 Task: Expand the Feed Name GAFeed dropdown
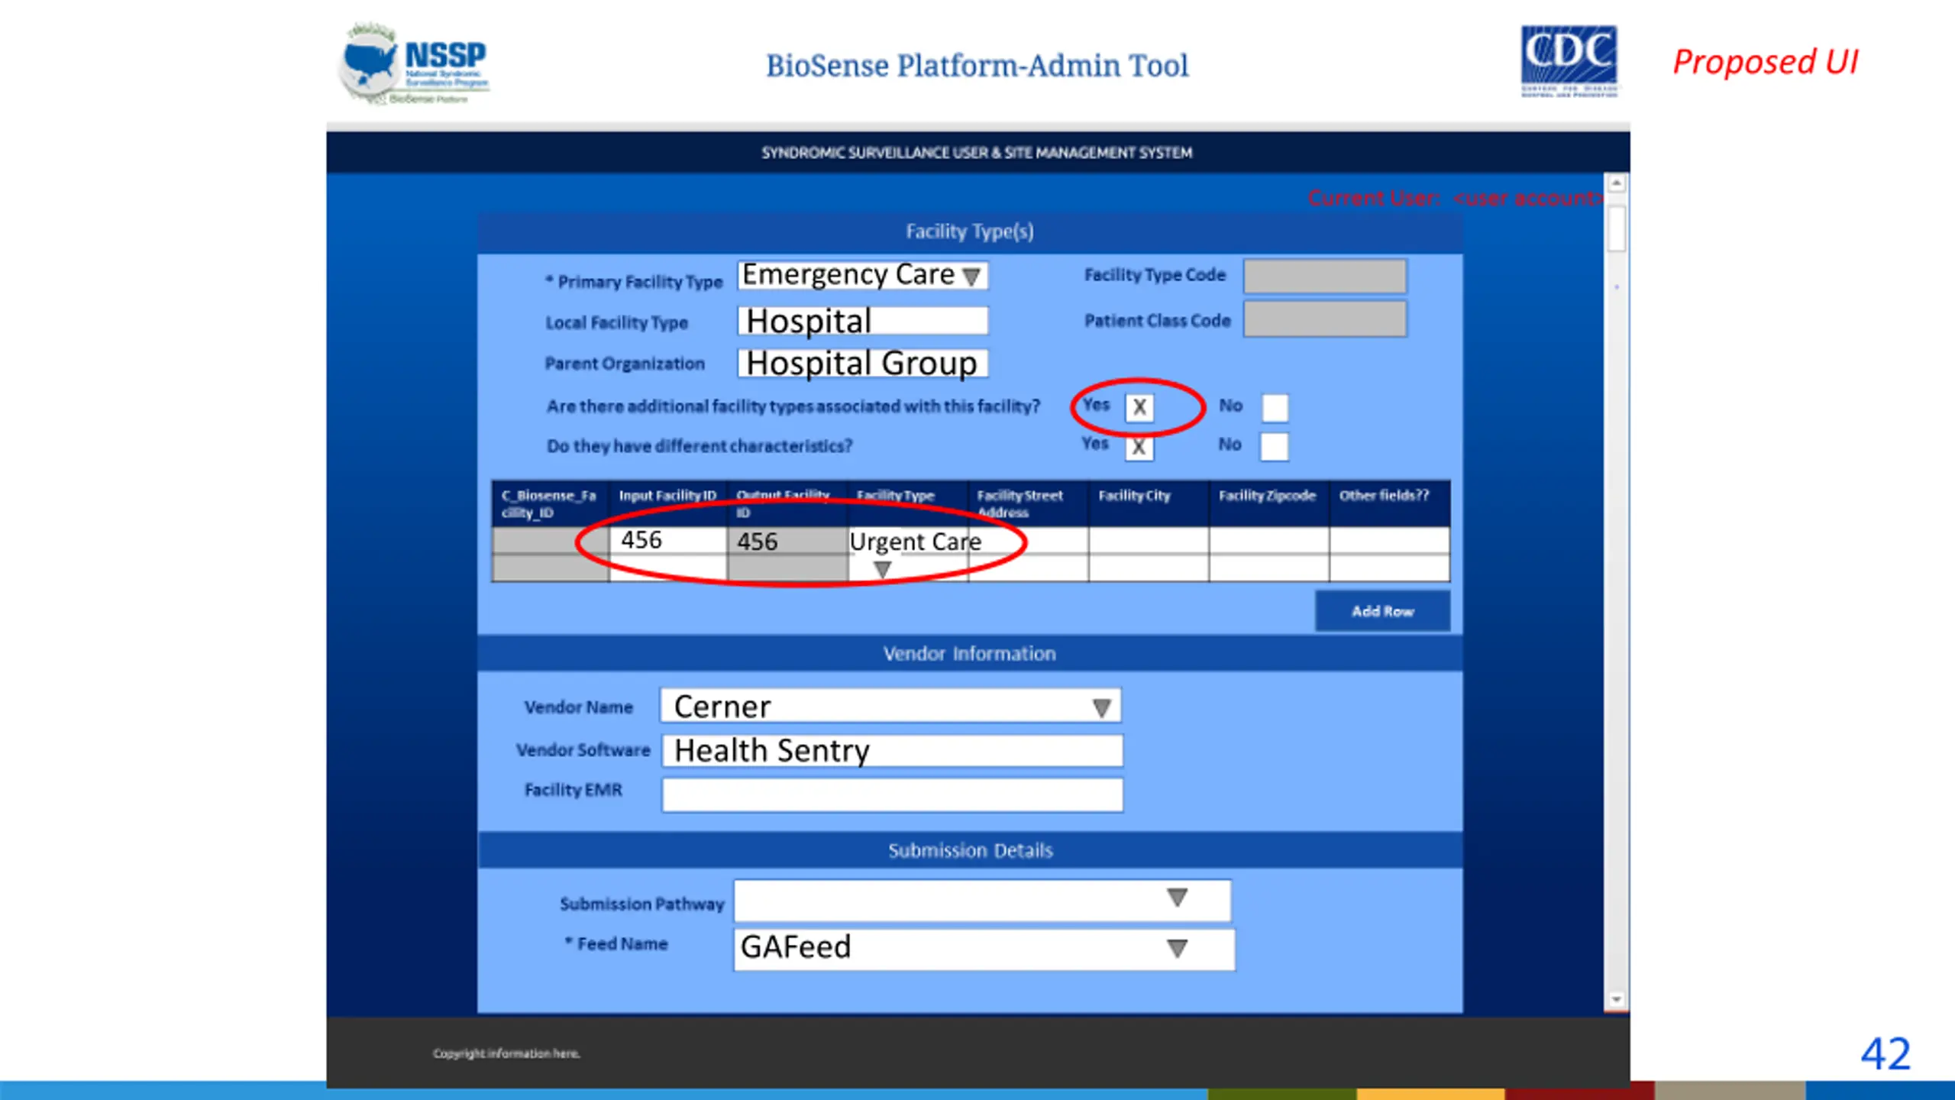pos(1177,949)
